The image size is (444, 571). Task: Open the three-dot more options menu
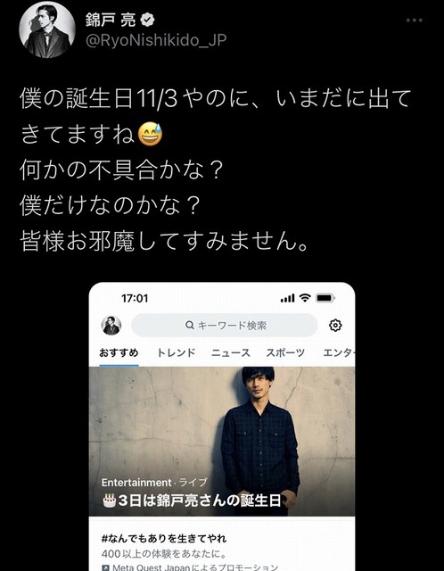click(x=415, y=20)
